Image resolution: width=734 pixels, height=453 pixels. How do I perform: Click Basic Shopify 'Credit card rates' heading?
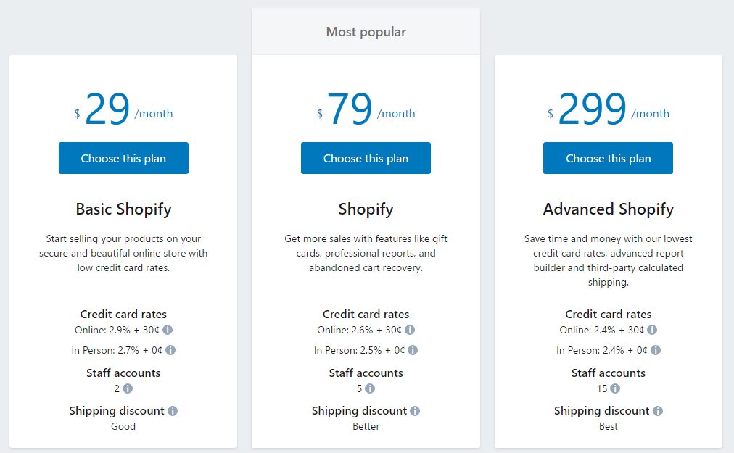[123, 314]
